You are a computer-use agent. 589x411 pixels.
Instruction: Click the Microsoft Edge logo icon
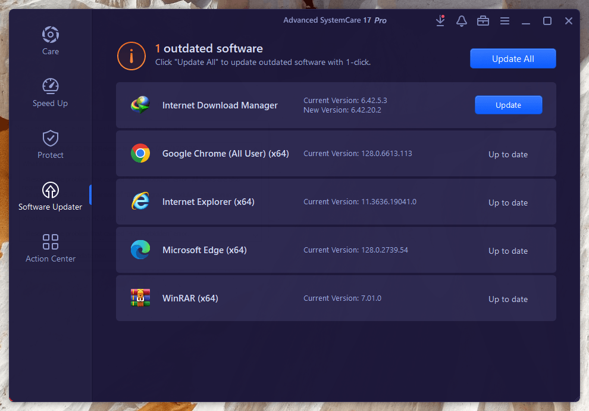click(140, 250)
